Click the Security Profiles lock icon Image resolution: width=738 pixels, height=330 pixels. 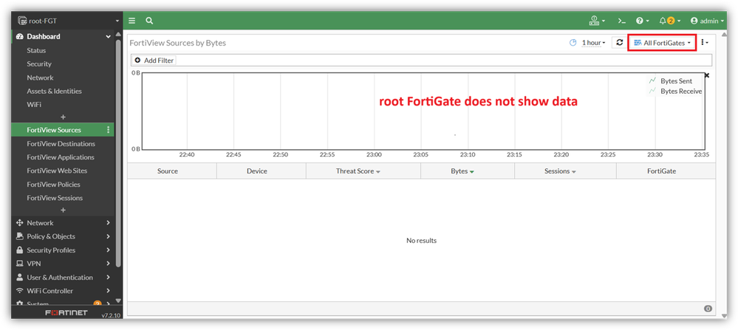click(x=20, y=250)
